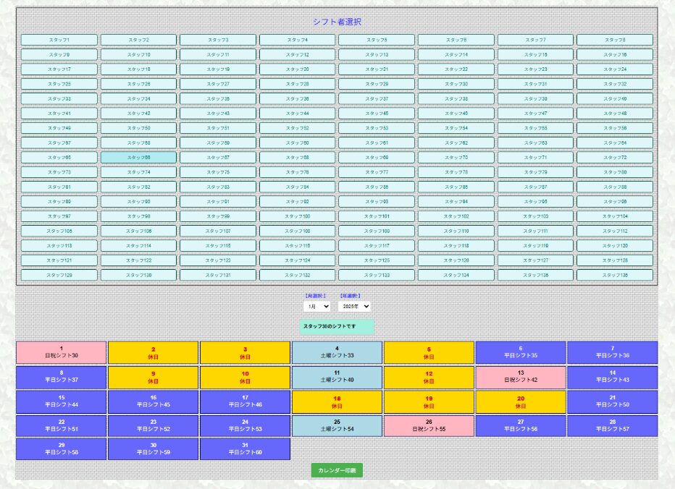Image resolution: width=675 pixels, height=489 pixels.
Task: Click day 20 休日 calendar cell
Action: click(x=521, y=401)
